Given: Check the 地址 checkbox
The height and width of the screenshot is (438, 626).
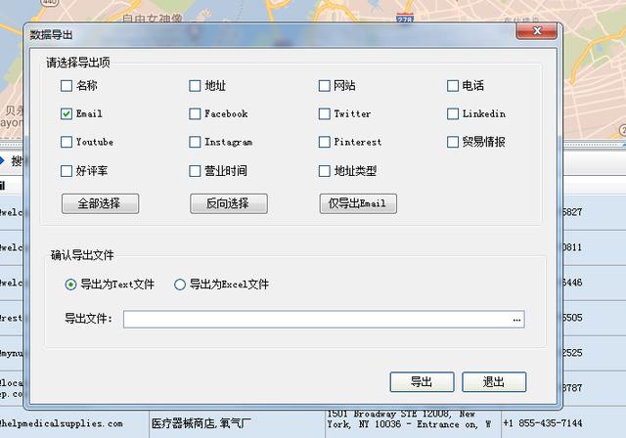Looking at the screenshot, I should [195, 86].
